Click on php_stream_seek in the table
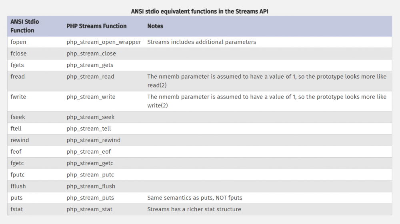Screen dimensions: 400x224 click(90, 117)
